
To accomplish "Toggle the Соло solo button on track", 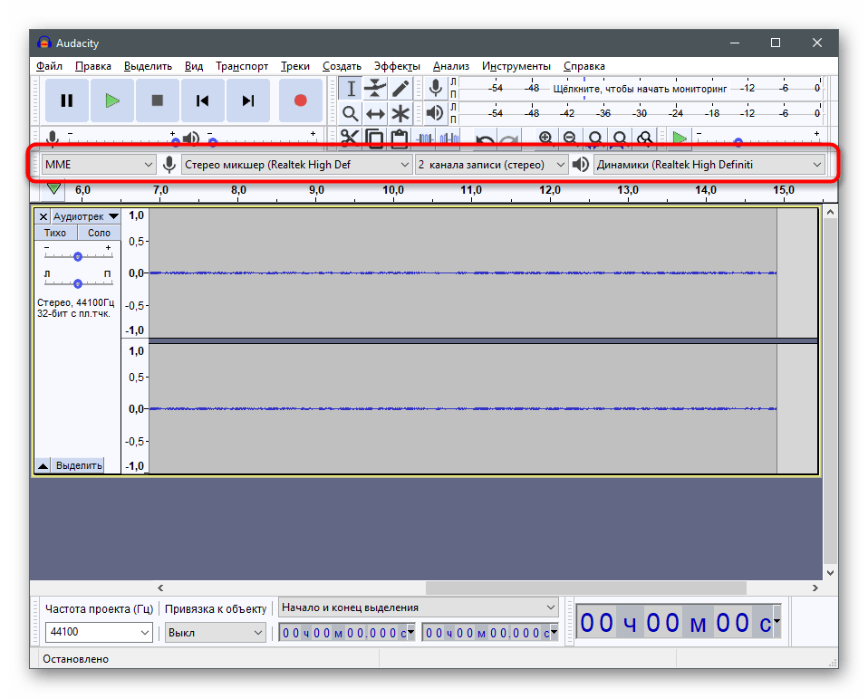I will (99, 233).
